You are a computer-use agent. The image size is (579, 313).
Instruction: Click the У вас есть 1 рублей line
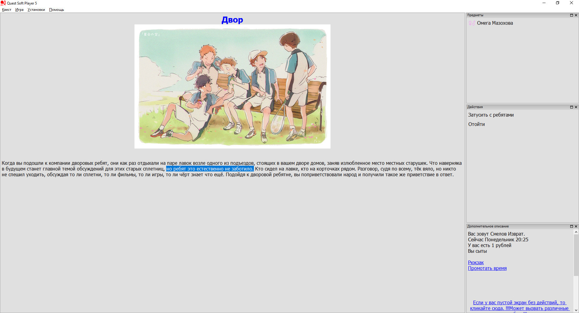coord(489,245)
